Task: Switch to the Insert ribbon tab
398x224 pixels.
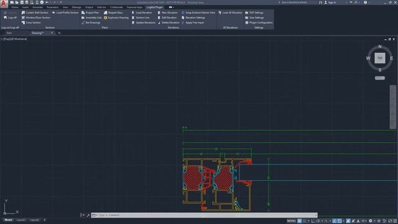Action: [25, 7]
